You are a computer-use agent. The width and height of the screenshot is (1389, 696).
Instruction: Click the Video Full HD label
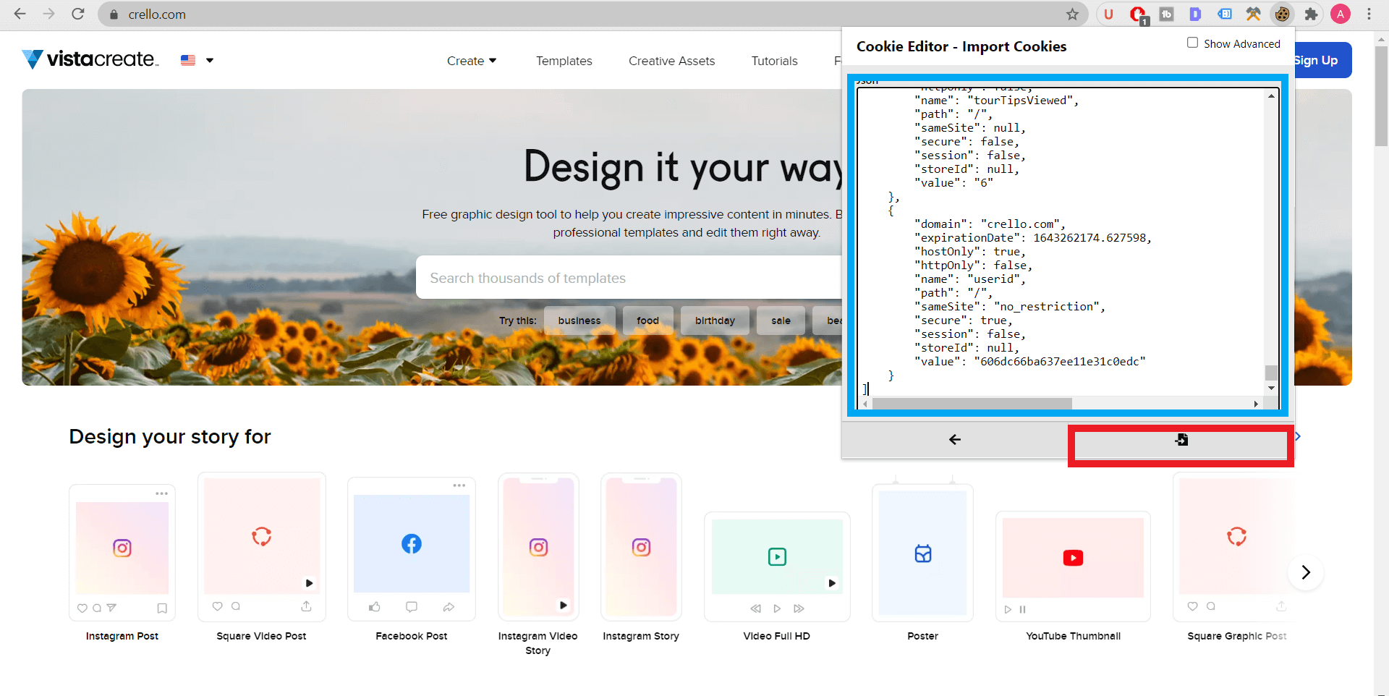(777, 636)
